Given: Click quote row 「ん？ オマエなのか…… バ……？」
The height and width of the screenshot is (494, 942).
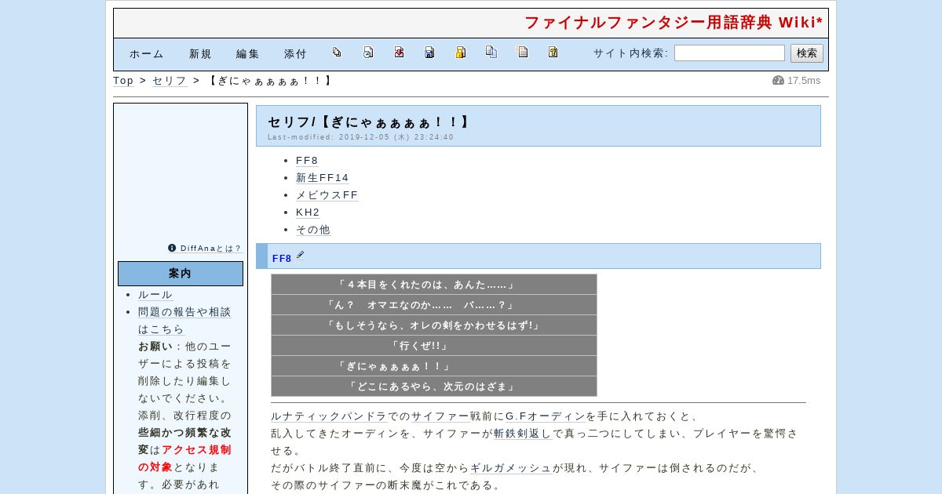Looking at the screenshot, I should 434,305.
